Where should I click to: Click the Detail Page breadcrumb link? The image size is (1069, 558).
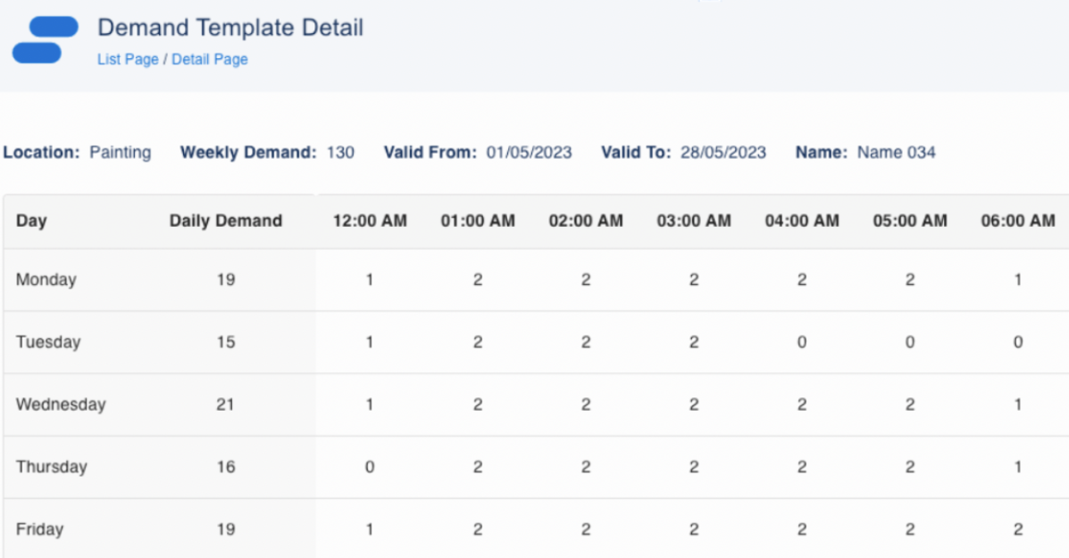tap(210, 60)
